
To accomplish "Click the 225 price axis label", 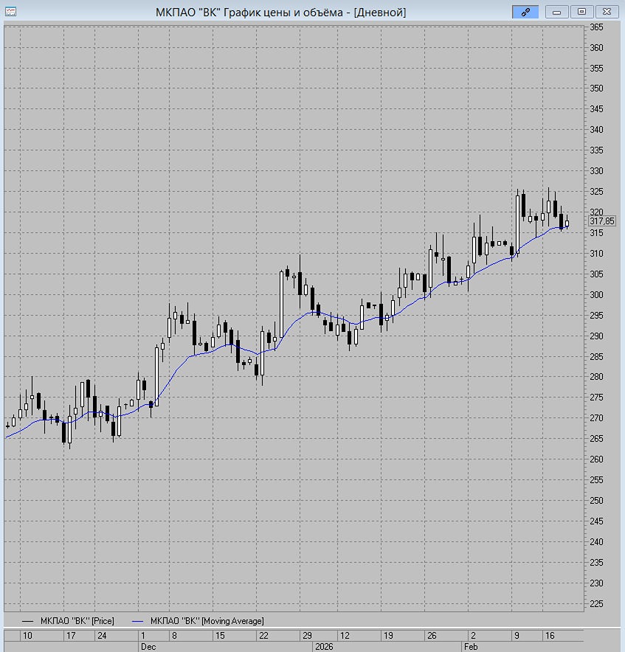I will (596, 603).
